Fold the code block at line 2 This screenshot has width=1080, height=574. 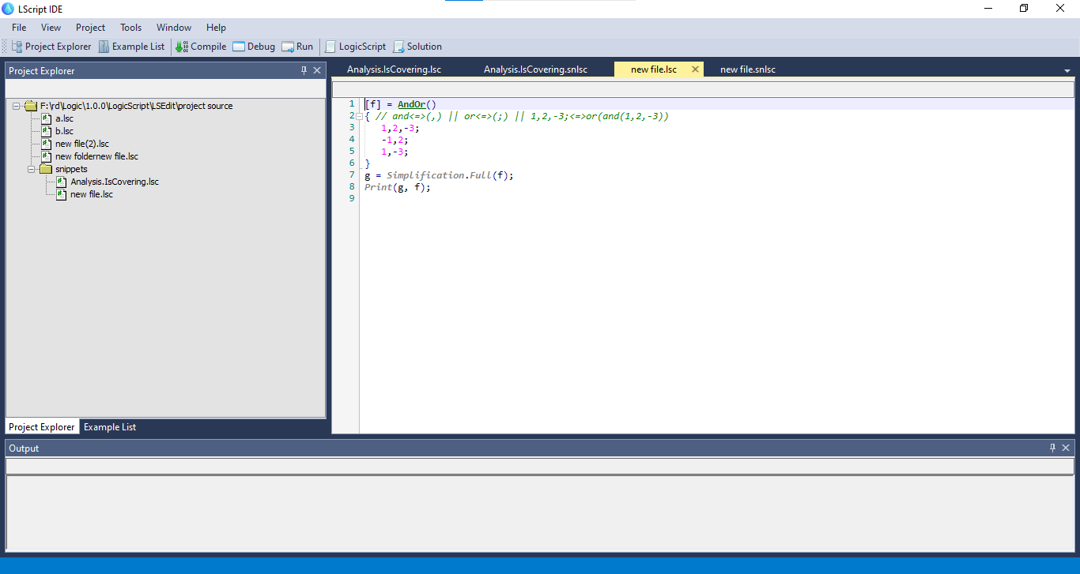361,116
